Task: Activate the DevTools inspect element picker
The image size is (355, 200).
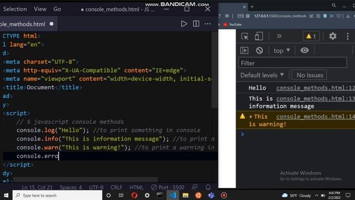Action: [x=245, y=36]
